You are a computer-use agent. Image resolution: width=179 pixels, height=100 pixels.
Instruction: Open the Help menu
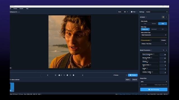coord(27,9)
